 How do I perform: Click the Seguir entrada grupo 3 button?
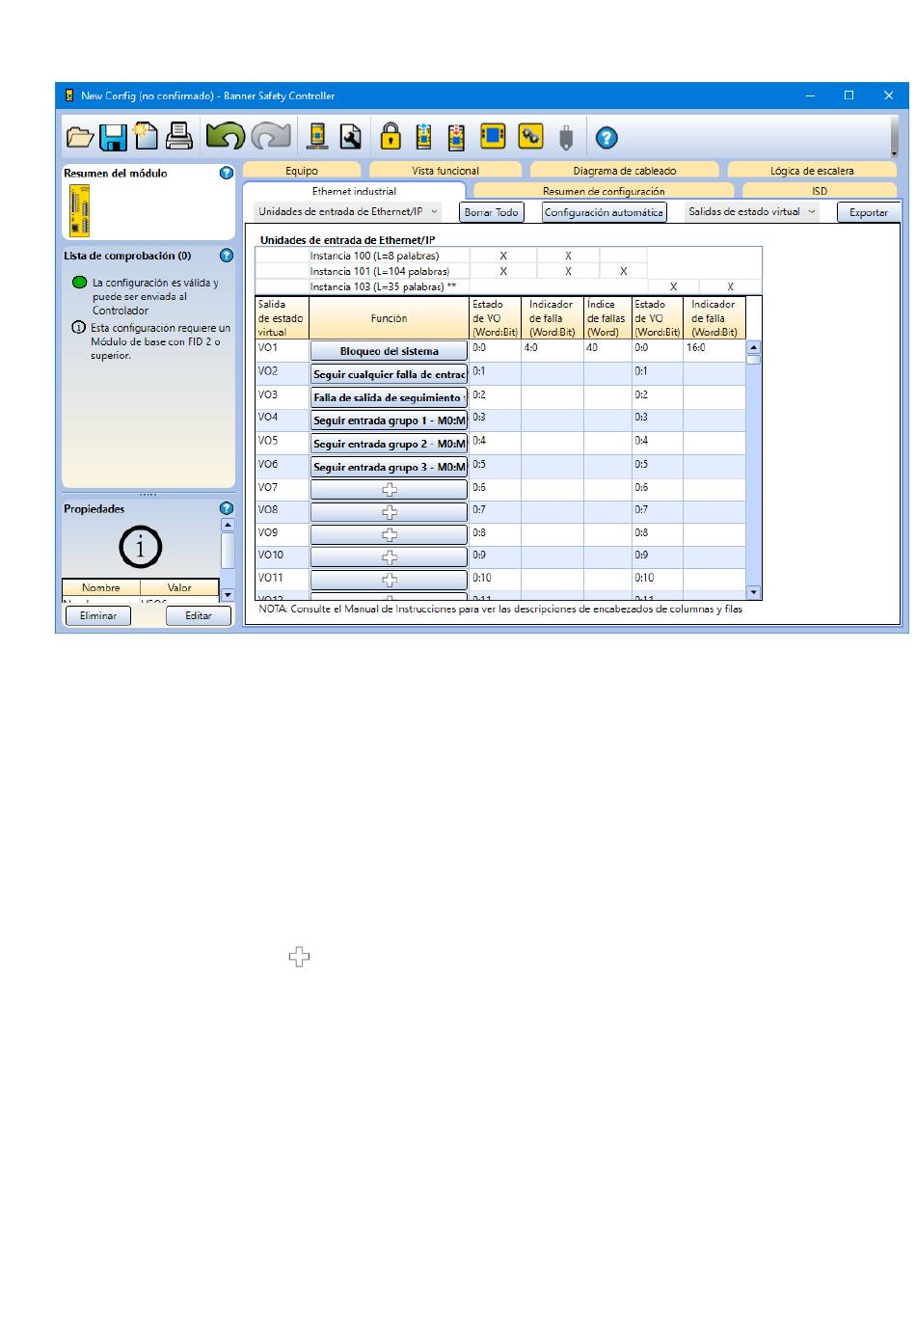389,467
